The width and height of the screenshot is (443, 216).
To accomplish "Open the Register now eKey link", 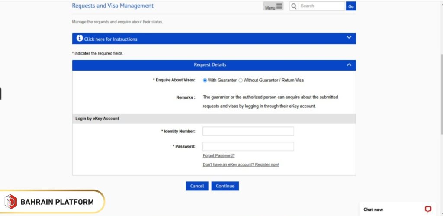I will coord(241,164).
